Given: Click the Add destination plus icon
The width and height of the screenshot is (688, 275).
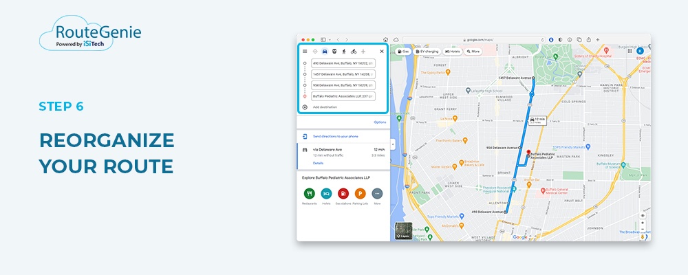Looking at the screenshot, I should (x=305, y=107).
